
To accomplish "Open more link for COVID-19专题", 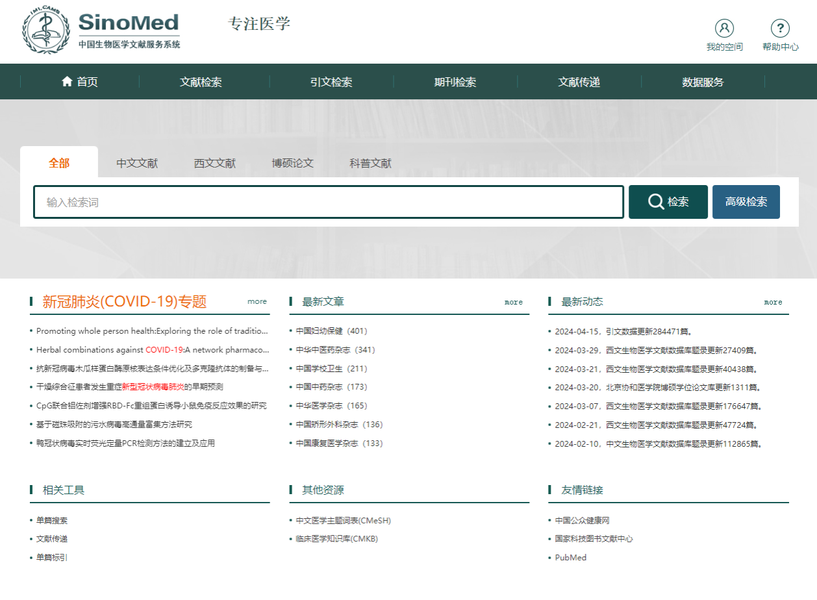I will click(257, 301).
